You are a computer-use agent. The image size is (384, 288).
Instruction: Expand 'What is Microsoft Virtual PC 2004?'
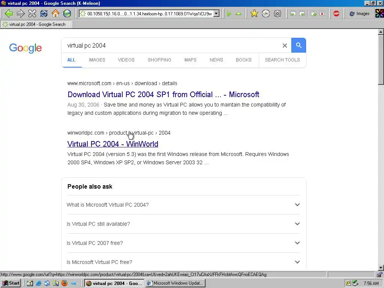183,205
